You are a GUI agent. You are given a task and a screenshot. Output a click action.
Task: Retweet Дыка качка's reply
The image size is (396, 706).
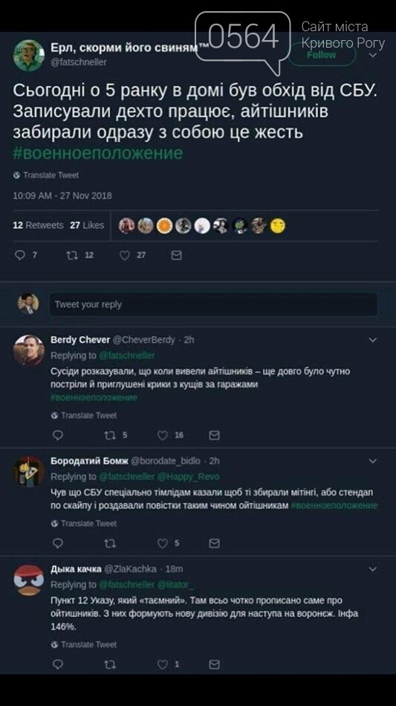click(110, 664)
